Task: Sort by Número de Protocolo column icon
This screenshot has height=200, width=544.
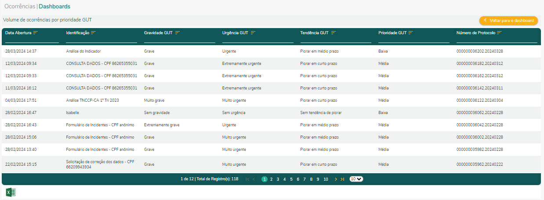Action: click(x=500, y=33)
